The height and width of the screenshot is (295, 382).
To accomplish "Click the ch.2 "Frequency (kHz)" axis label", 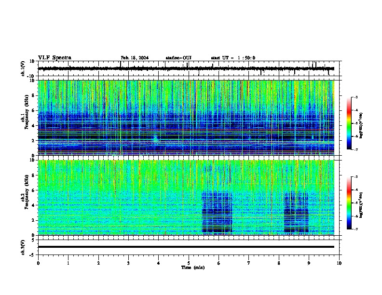I will pyautogui.click(x=27, y=192).
